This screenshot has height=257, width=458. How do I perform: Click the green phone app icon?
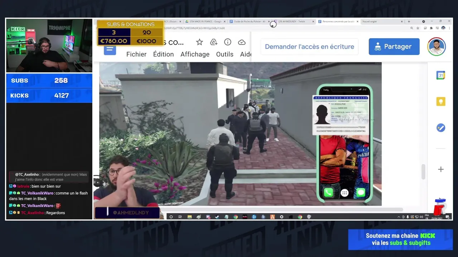pyautogui.click(x=328, y=193)
